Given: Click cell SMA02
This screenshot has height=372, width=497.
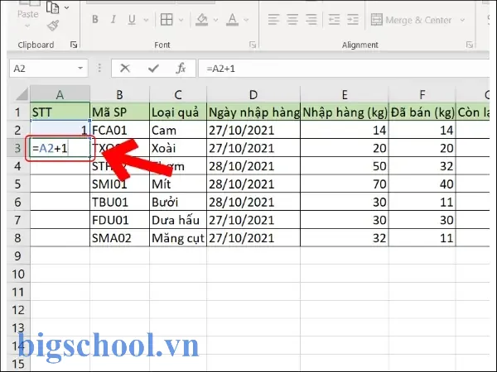Looking at the screenshot, I should 119,238.
